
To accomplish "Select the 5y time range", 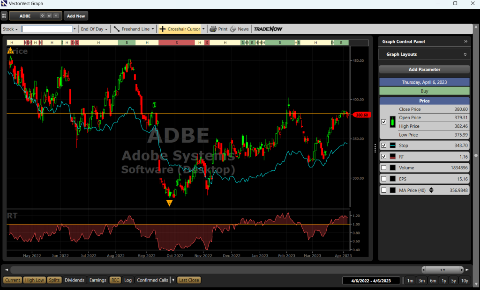I will 453,281.
